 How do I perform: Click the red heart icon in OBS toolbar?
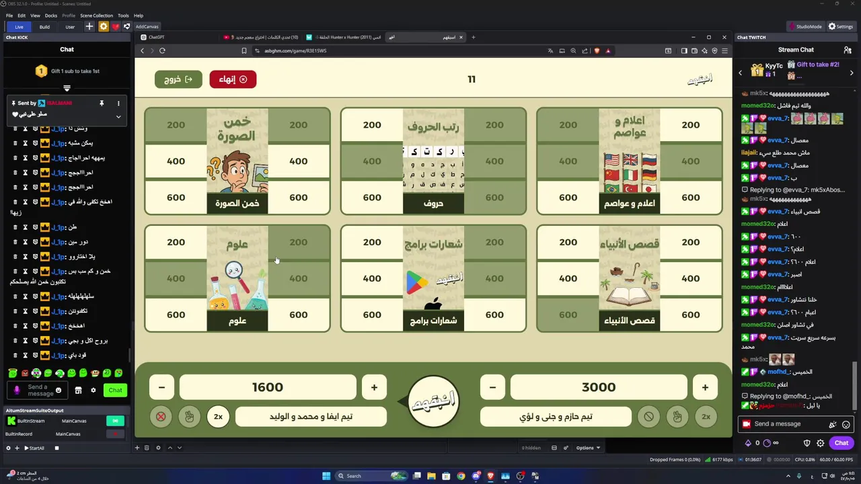tap(115, 26)
